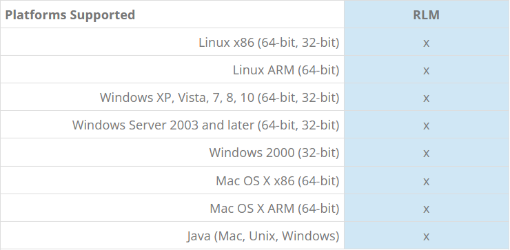This screenshot has height=250, width=510.
Task: Click the x mark for Mac OS X ARM
Action: [x=426, y=209]
